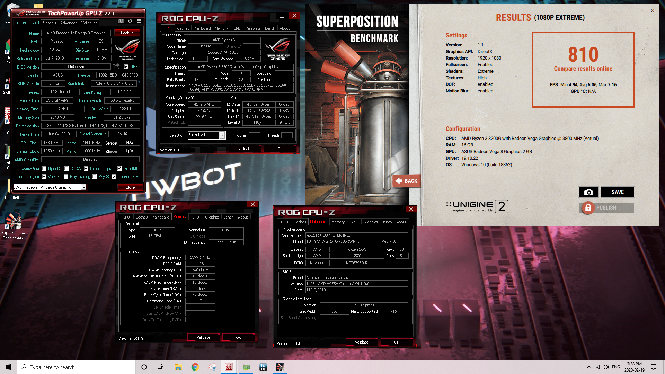Click the Superposition Benchmark taskbar icon
Viewport: 665px width, 374px height.
pyautogui.click(x=280, y=367)
